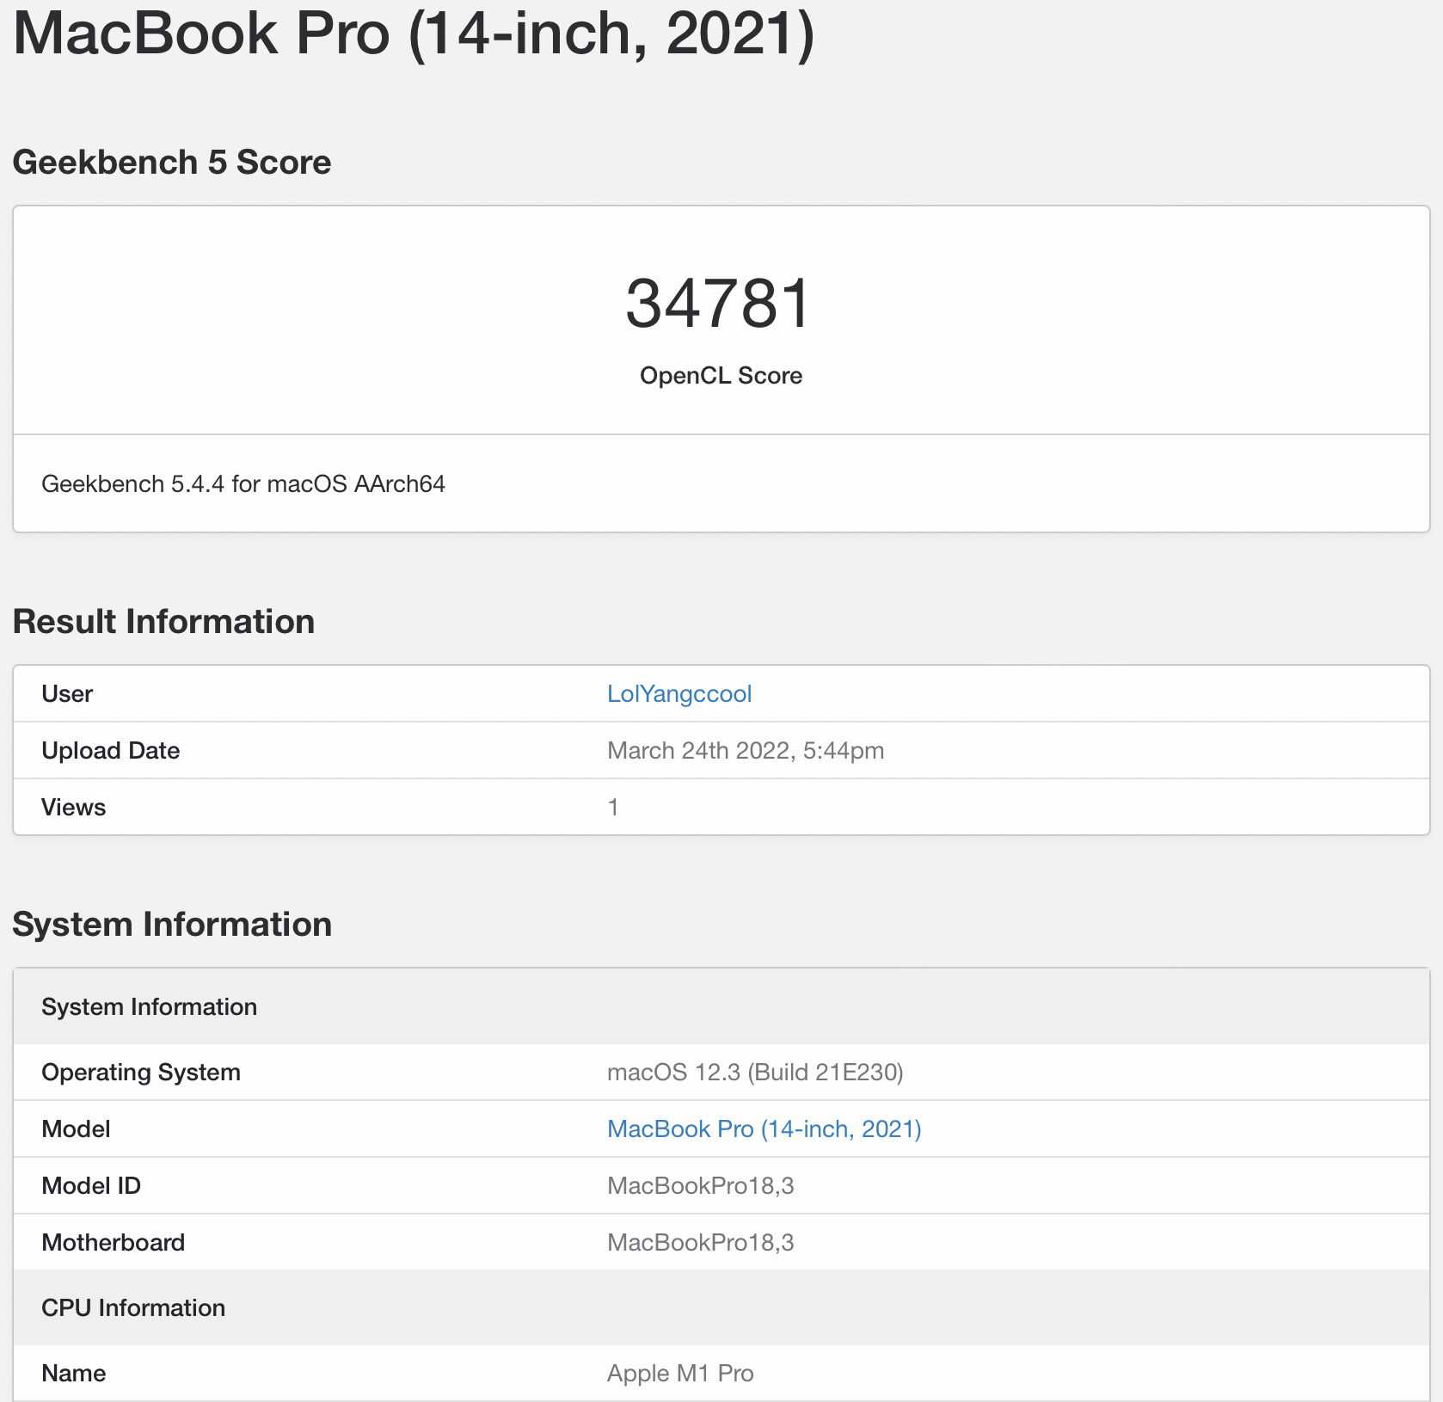The width and height of the screenshot is (1443, 1402).
Task: Click the Operating System row label
Action: tap(141, 1073)
